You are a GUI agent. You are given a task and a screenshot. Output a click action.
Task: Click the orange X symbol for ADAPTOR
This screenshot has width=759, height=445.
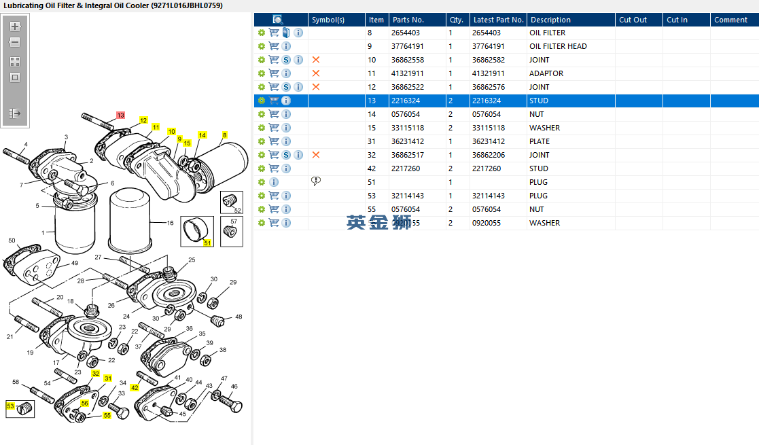(x=315, y=73)
